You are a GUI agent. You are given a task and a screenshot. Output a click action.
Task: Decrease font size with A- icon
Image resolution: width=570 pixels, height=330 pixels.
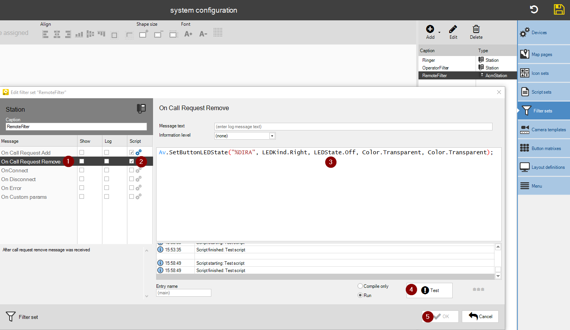click(203, 34)
